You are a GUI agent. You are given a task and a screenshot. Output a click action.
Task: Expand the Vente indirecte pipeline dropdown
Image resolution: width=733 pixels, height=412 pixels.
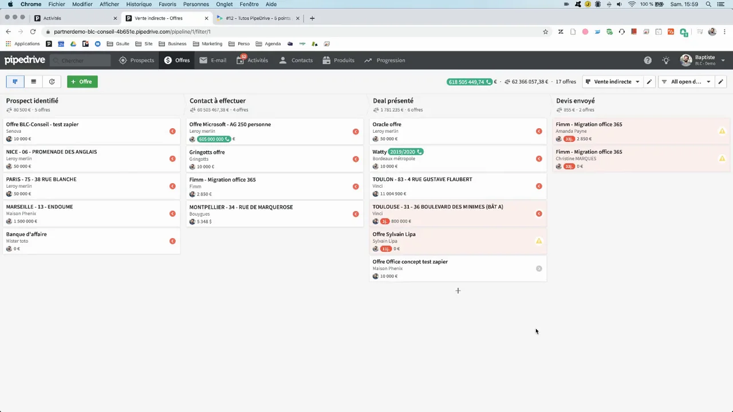coord(612,82)
